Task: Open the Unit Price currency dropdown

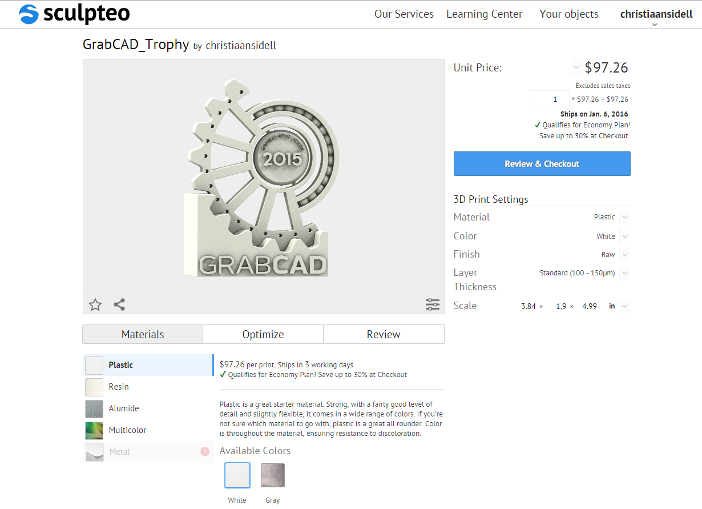Action: [x=576, y=68]
